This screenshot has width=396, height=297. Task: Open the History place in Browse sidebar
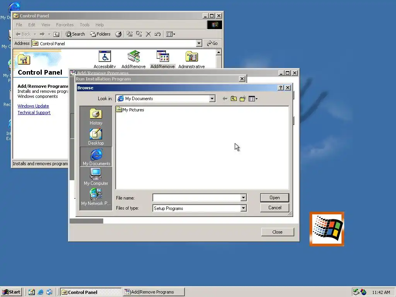[x=96, y=117]
